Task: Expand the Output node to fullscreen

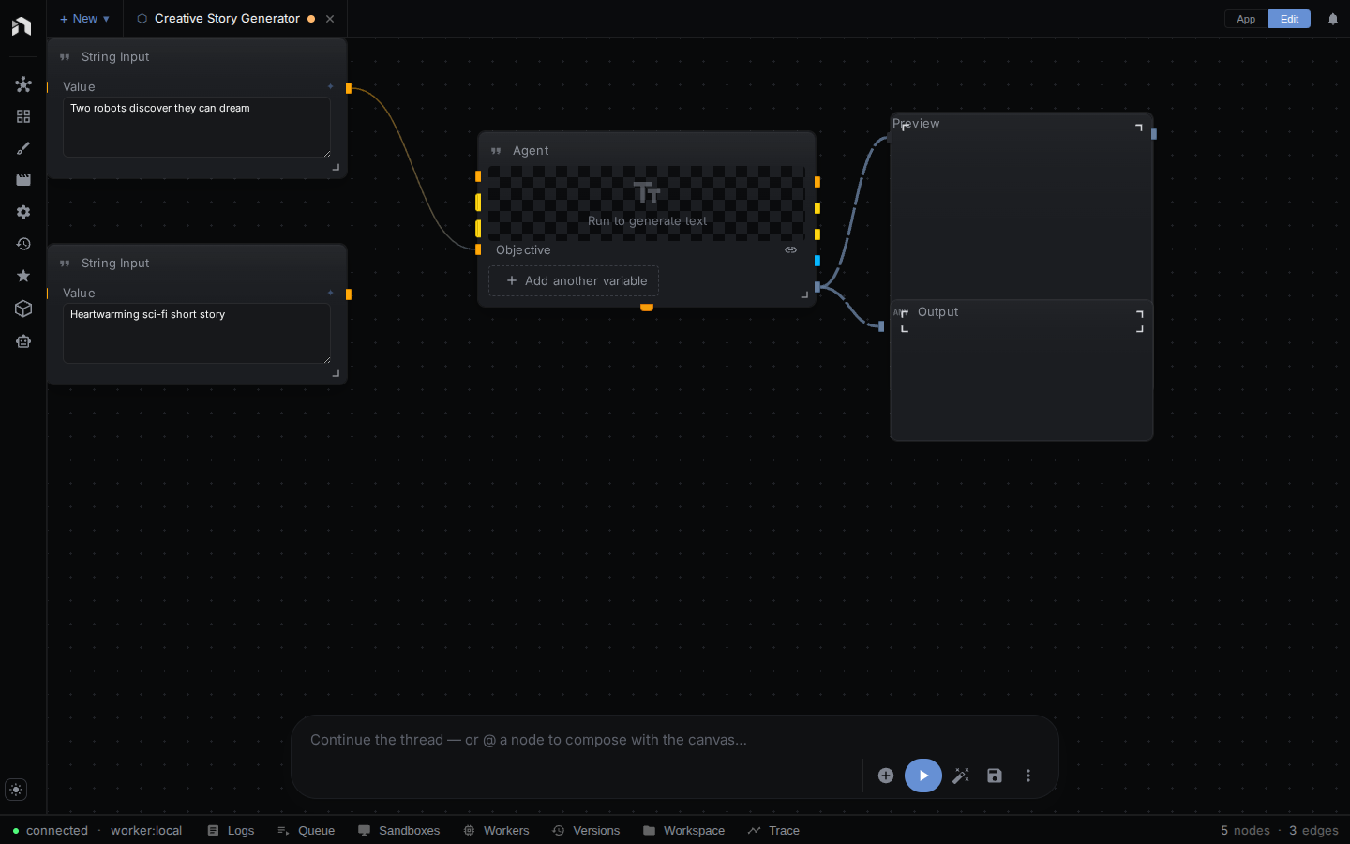Action: coord(1139,322)
